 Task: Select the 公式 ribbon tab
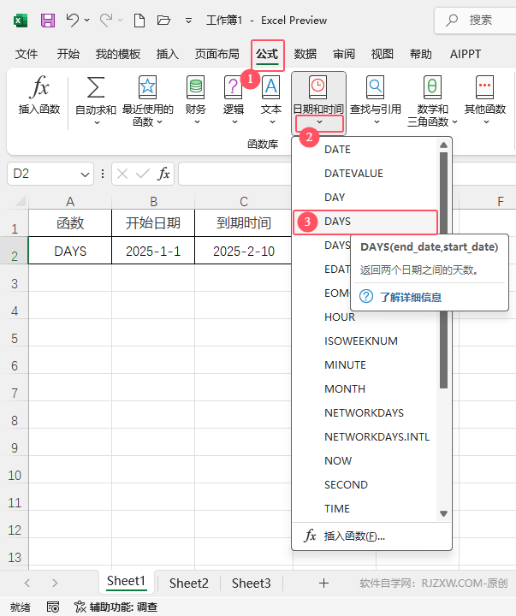pyautogui.click(x=267, y=54)
